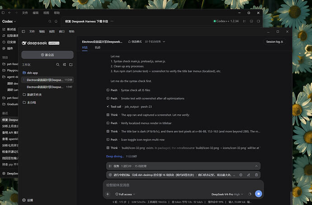Click search icon in Codex window sidebar
Image resolution: width=312 pixels, height=205 pixels.
click(50, 21)
